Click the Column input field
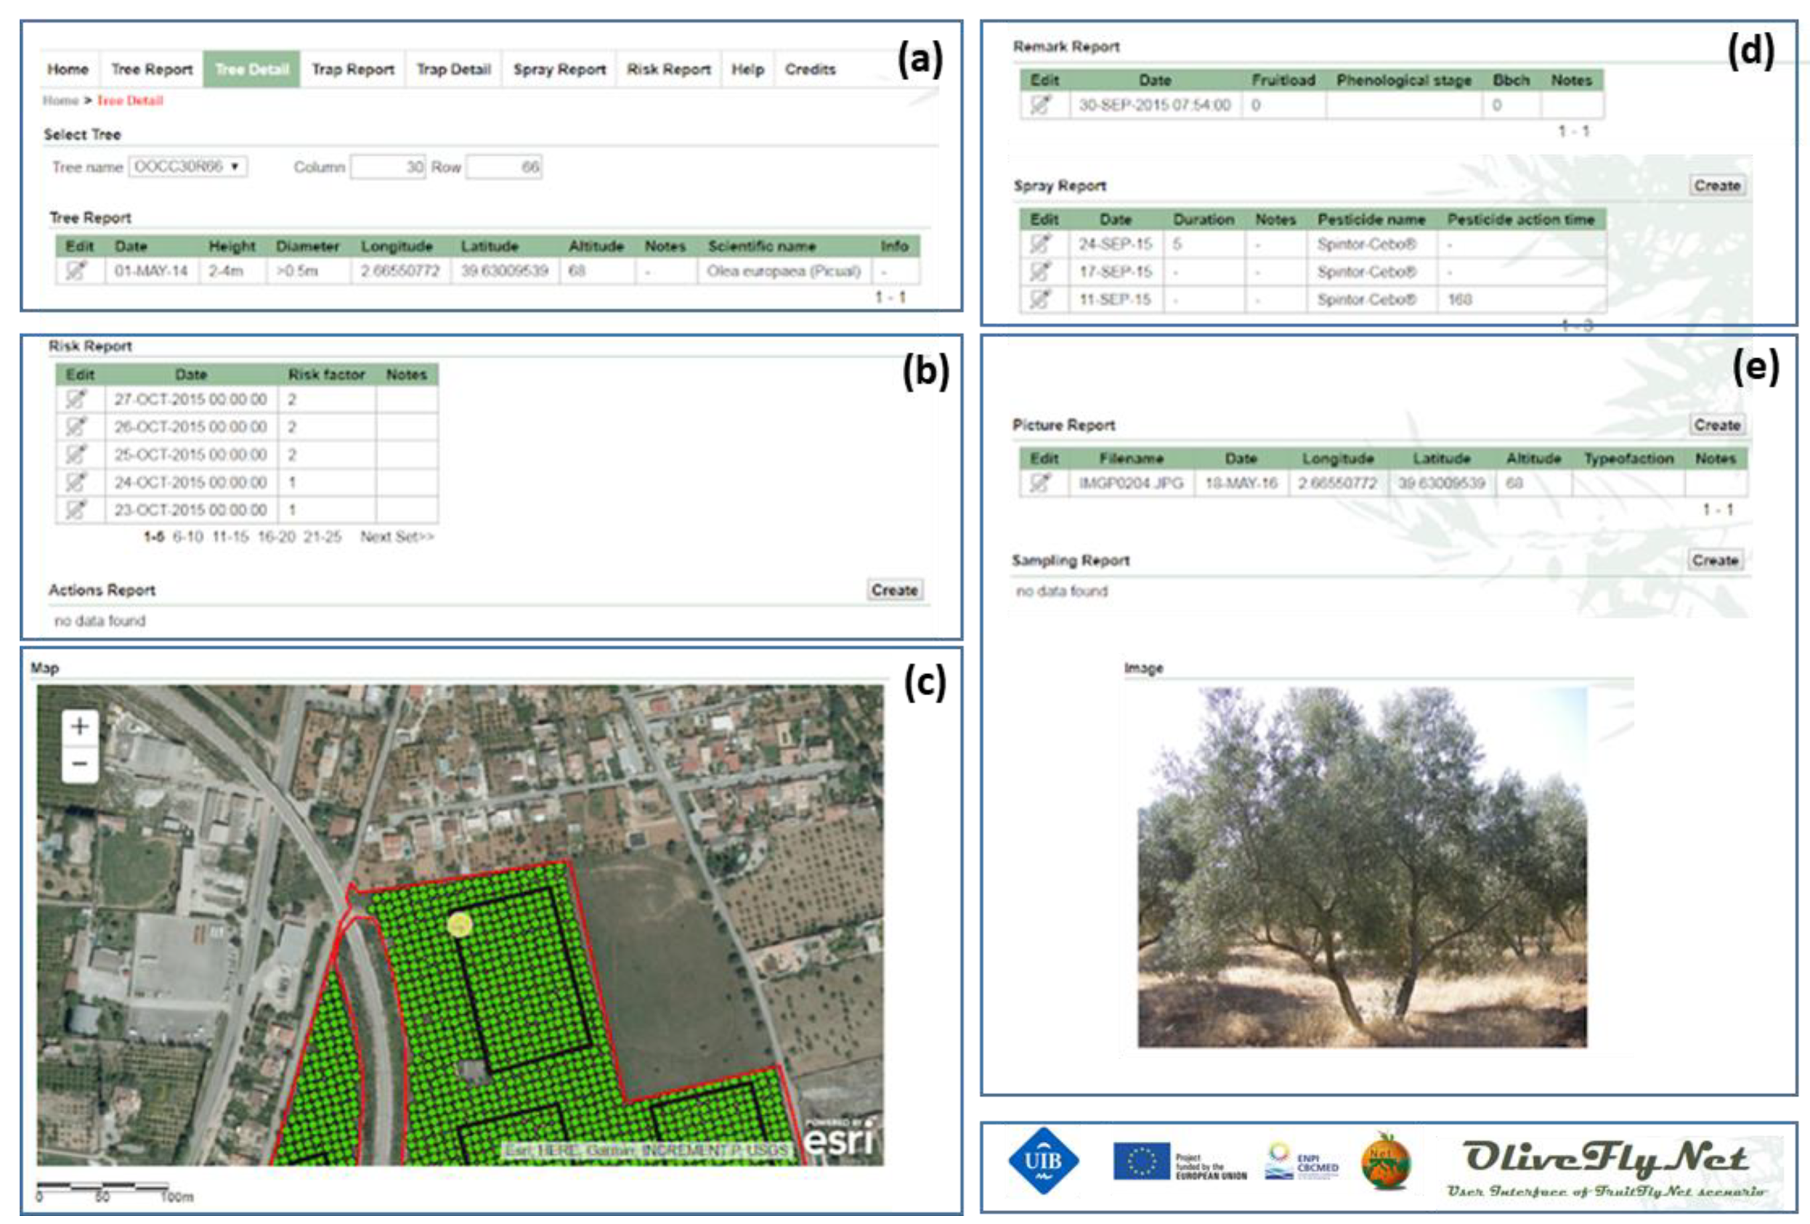 pyautogui.click(x=388, y=167)
